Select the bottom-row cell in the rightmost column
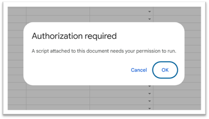 click(177, 107)
